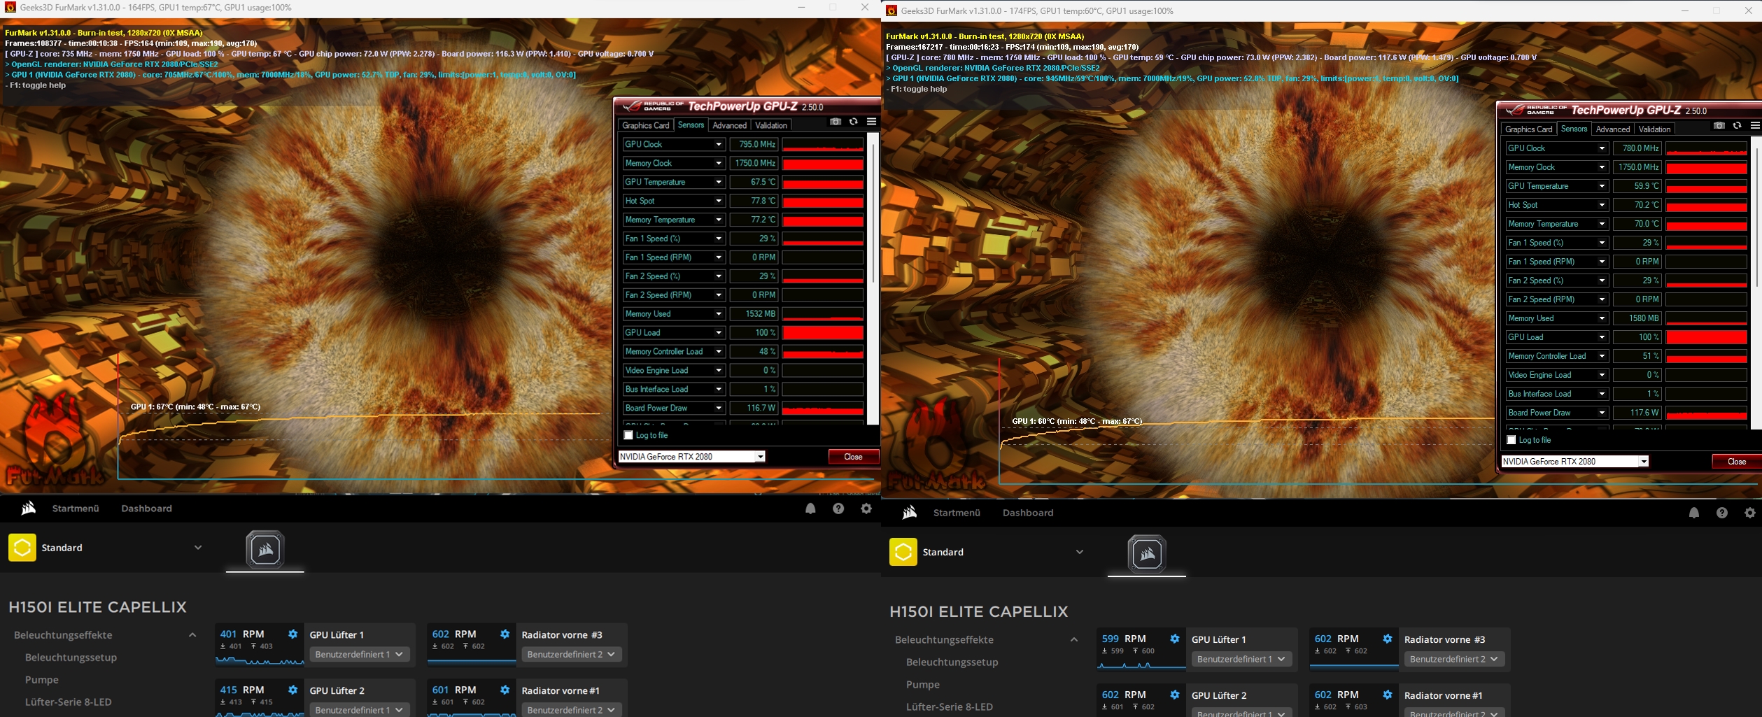Select the H150i device thumbnail in iCUE under 174FPS FurMark
This screenshot has width=1762, height=717.
coord(1146,554)
